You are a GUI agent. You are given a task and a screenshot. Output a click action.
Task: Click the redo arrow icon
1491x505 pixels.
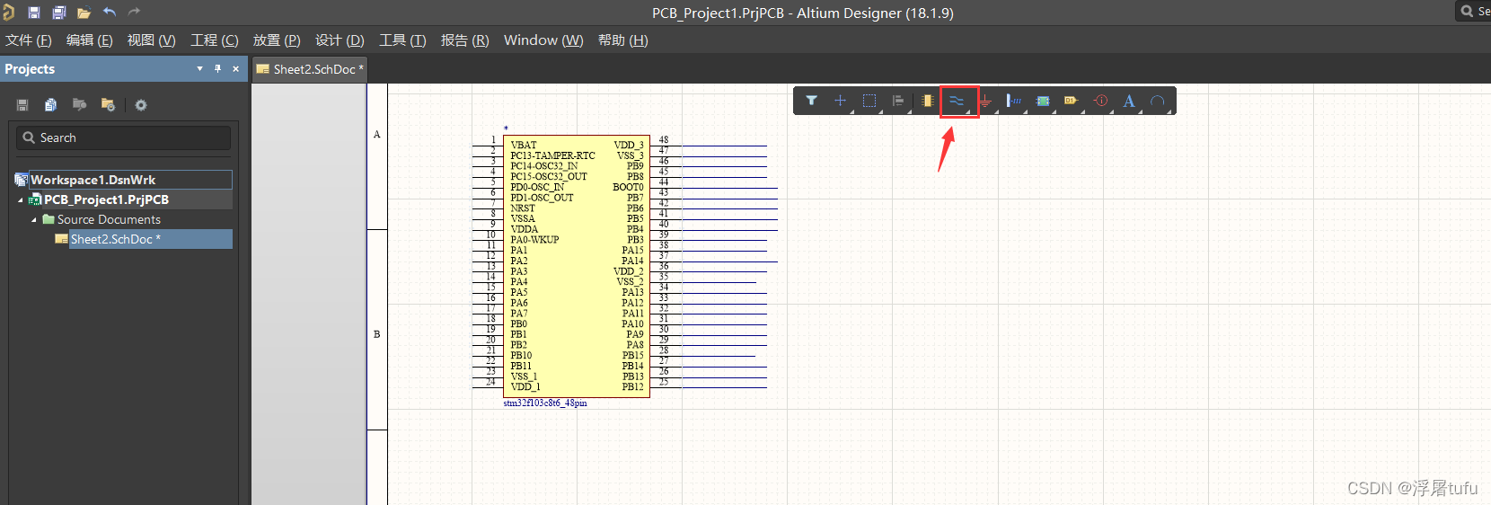[x=135, y=13]
